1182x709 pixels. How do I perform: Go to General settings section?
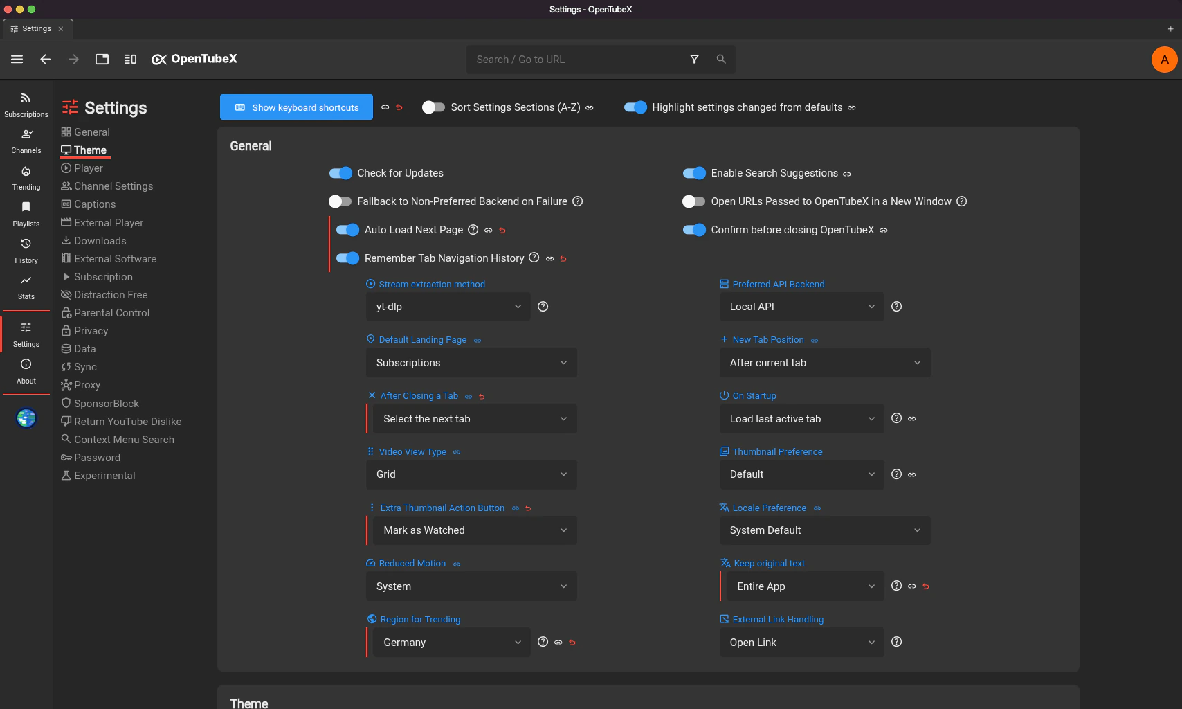85,132
